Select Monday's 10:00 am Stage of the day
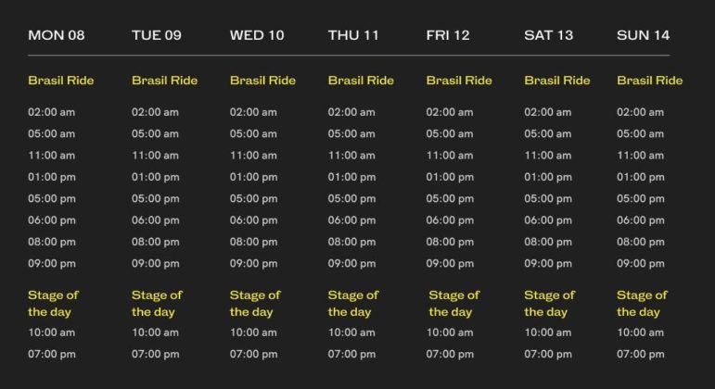This screenshot has height=389, width=715. click(52, 333)
